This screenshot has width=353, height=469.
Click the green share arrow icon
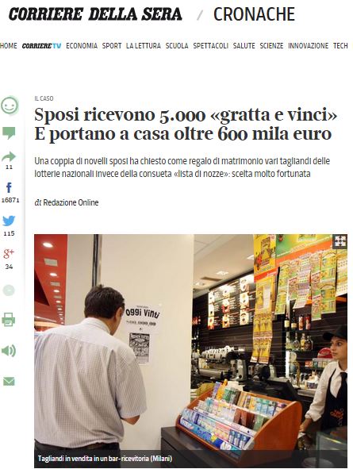point(9,157)
